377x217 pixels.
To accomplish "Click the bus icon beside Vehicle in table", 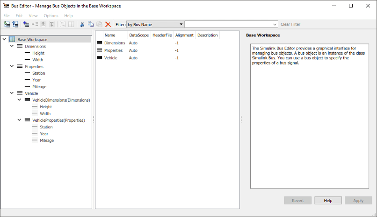I will point(99,57).
